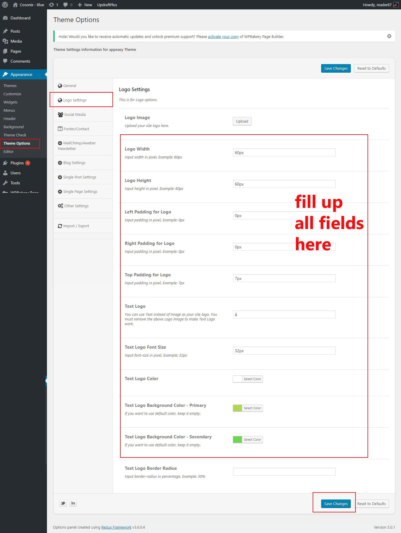Click the top Save Changes button
The width and height of the screenshot is (401, 533).
tap(336, 68)
